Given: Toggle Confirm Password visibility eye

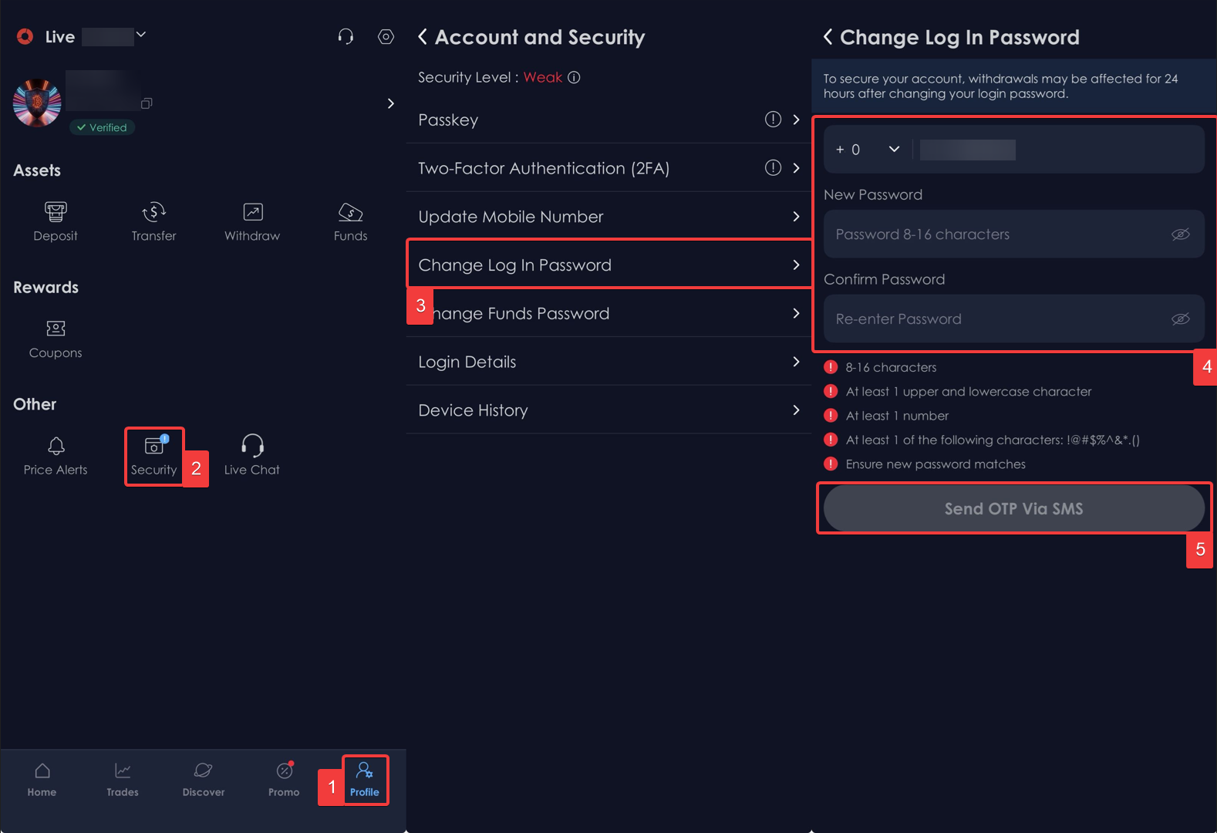Looking at the screenshot, I should (x=1181, y=319).
